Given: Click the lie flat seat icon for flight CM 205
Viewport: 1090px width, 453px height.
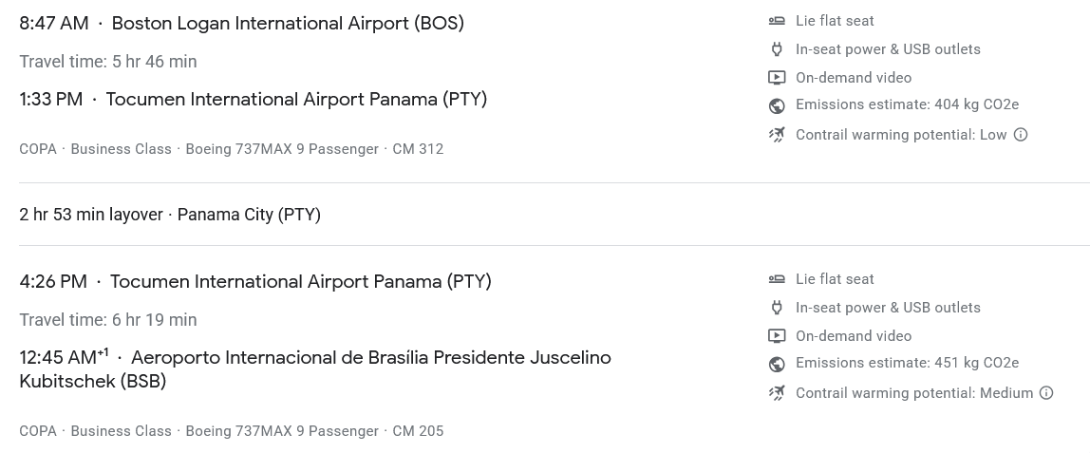Looking at the screenshot, I should click(777, 279).
